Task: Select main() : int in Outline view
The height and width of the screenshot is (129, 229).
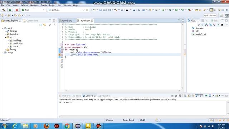Action: point(201,34)
